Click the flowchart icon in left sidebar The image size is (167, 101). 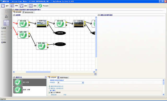coord(6,23)
